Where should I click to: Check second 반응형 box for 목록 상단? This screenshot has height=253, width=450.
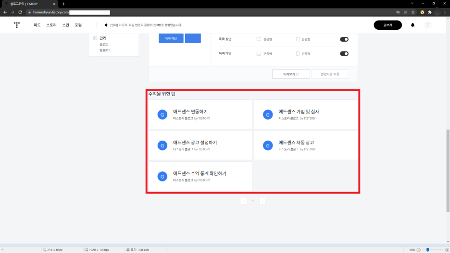coord(298,39)
